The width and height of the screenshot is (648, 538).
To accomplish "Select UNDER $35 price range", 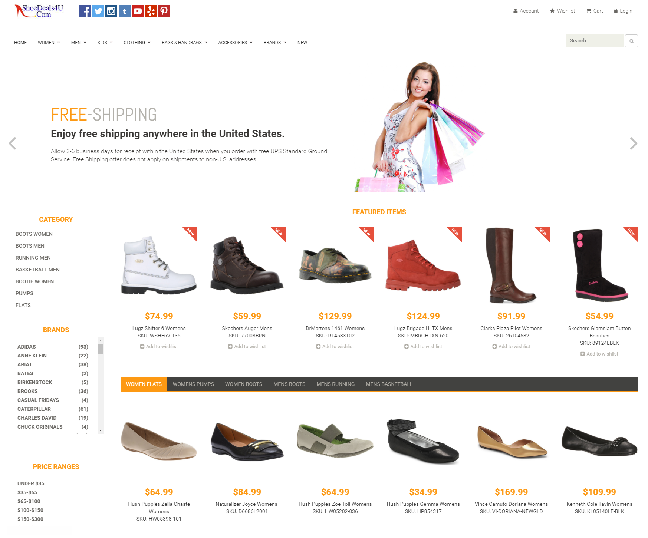I will [31, 483].
